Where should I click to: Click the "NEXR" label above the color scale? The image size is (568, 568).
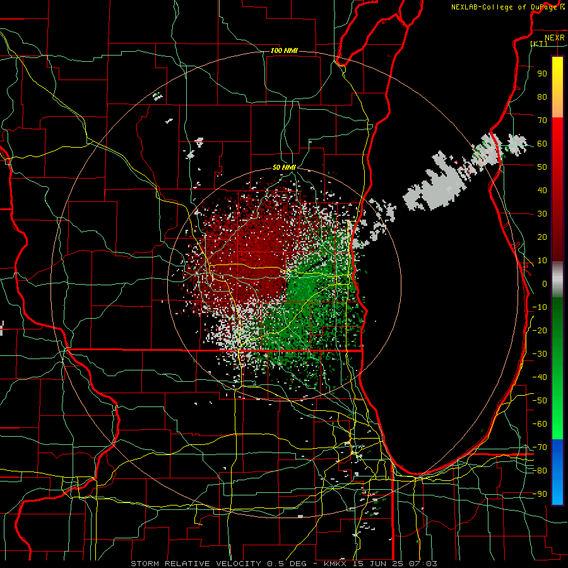[x=555, y=38]
